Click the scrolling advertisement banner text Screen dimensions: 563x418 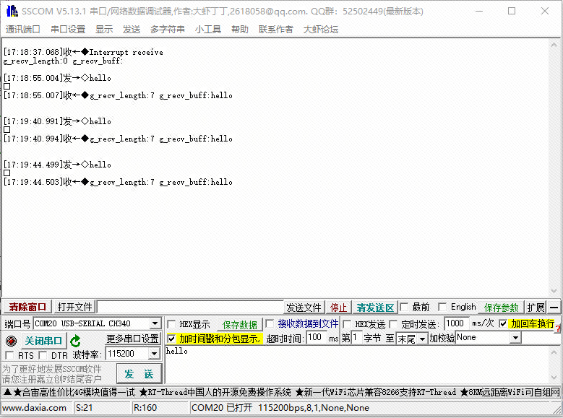pos(281,392)
